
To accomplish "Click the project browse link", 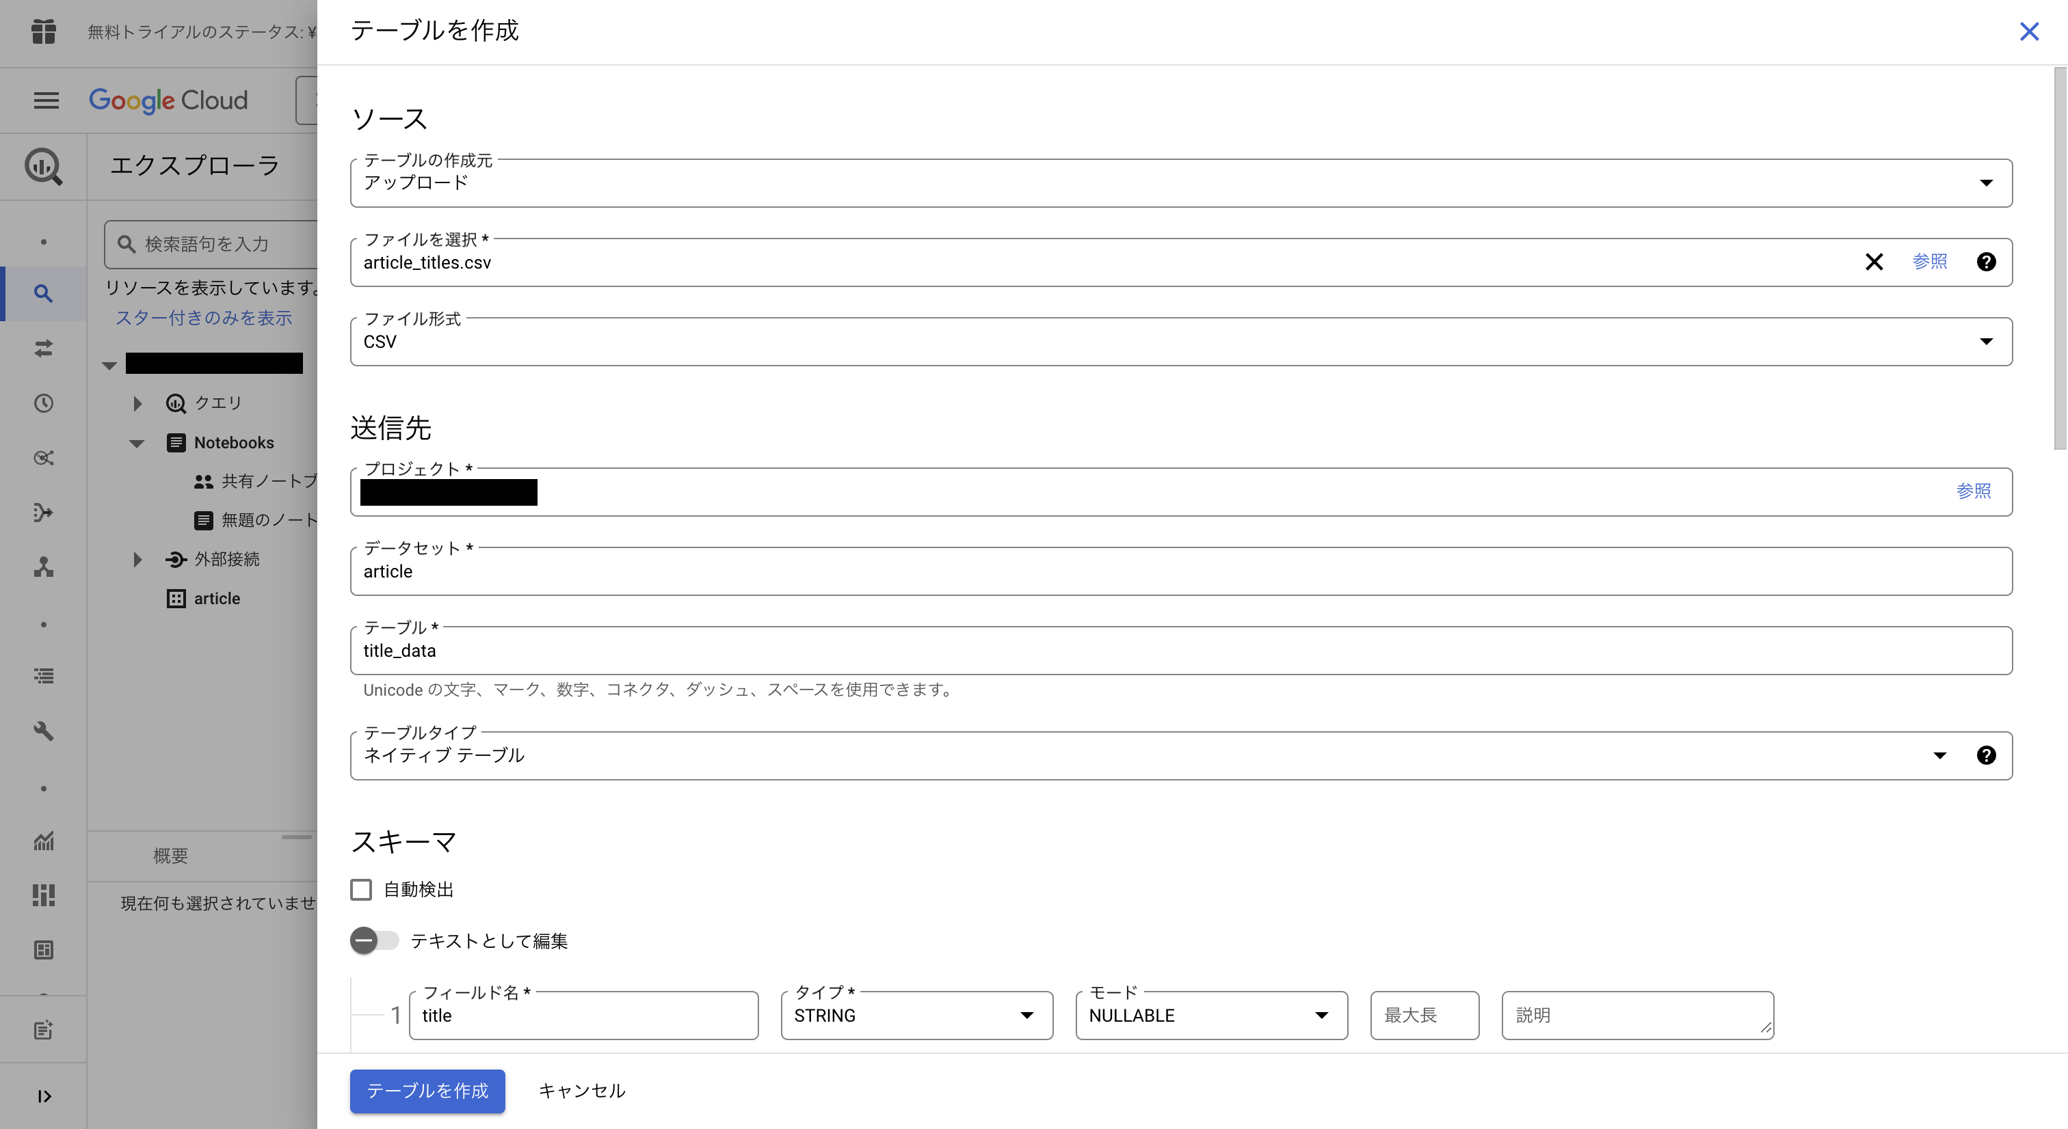I will [1972, 491].
